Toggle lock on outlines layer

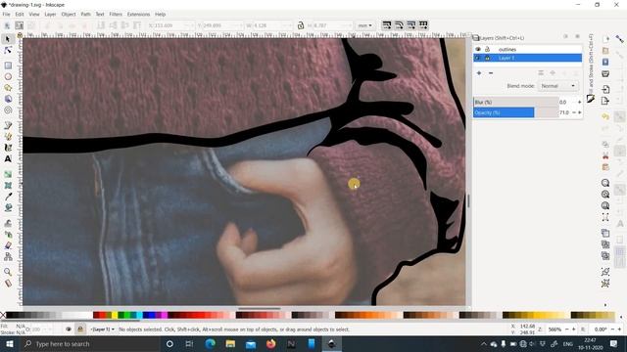487,49
